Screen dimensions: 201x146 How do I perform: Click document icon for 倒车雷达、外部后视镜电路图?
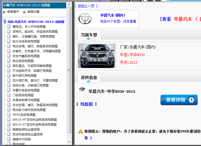pyautogui.click(x=8, y=66)
